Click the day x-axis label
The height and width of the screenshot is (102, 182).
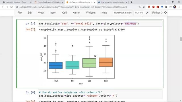81,84
